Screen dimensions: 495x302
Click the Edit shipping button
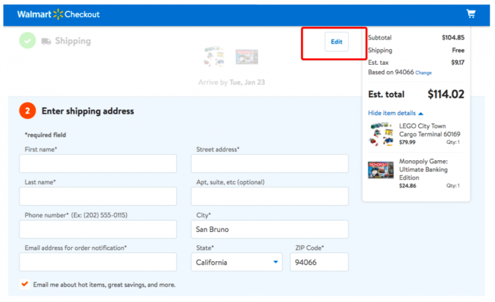tap(337, 41)
